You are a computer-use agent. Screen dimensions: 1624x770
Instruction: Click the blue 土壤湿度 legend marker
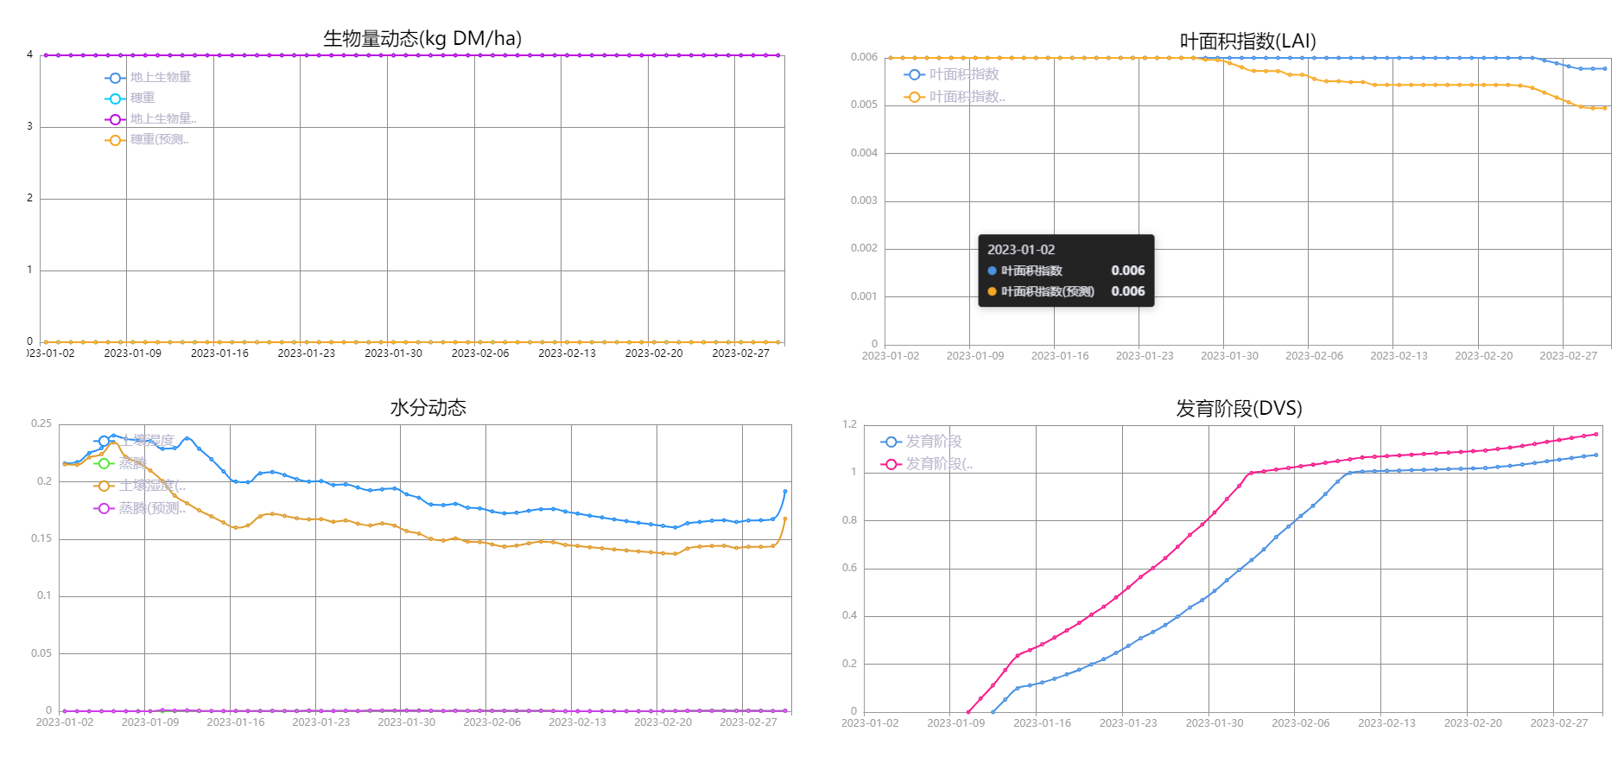[x=104, y=441]
